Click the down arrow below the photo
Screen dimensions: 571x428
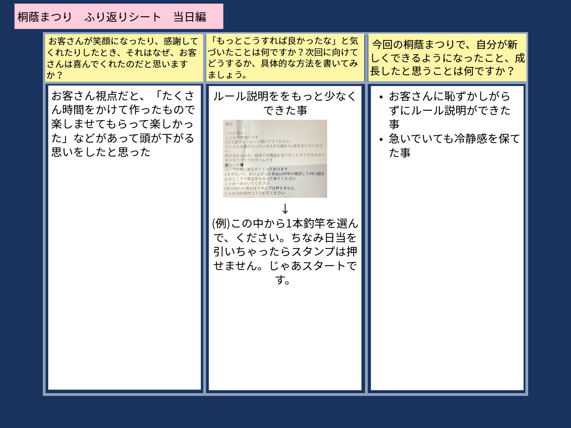[285, 209]
